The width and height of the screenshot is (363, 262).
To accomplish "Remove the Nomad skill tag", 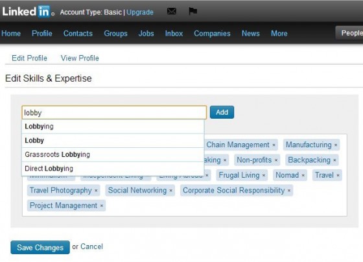I will pos(303,175).
